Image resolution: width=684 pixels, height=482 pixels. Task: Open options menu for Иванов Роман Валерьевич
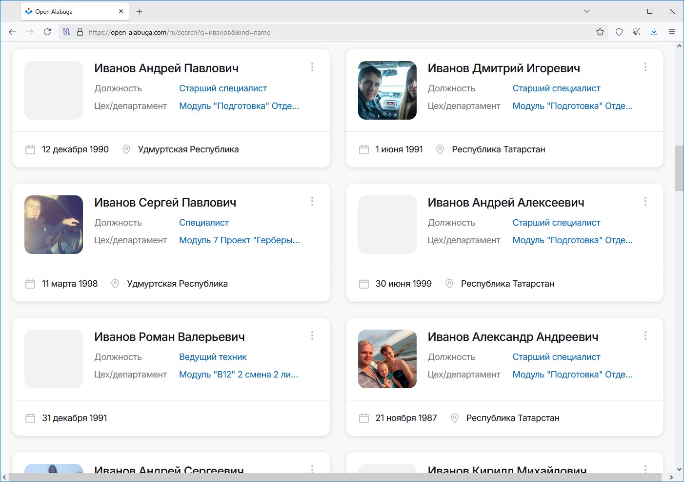coord(312,335)
